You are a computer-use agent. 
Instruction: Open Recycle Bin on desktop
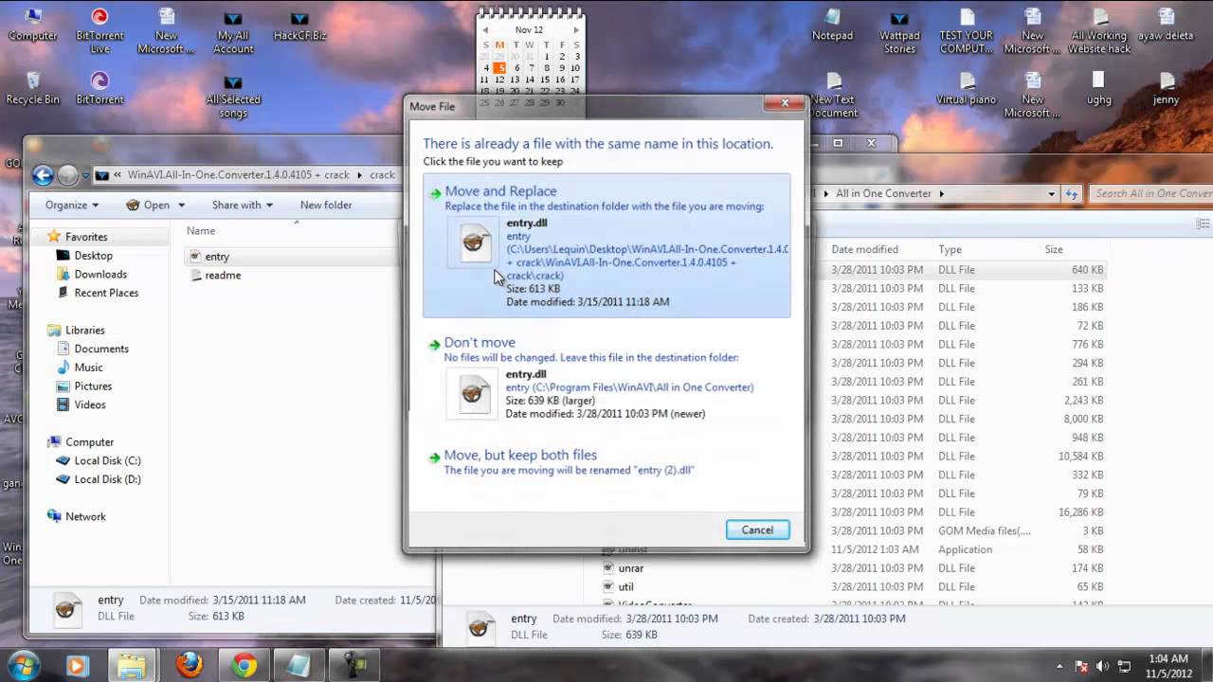click(33, 88)
